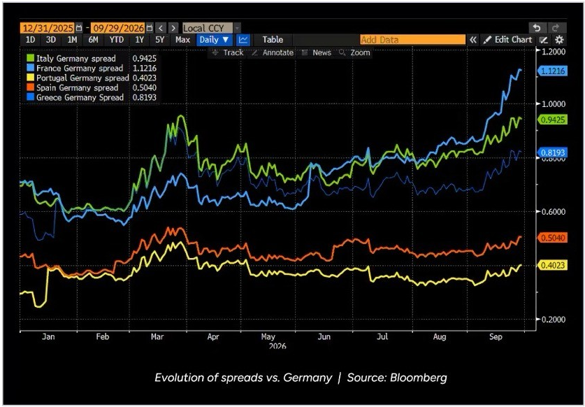This screenshot has height=407, width=585.
Task: Switch to Table view
Action: pos(273,40)
